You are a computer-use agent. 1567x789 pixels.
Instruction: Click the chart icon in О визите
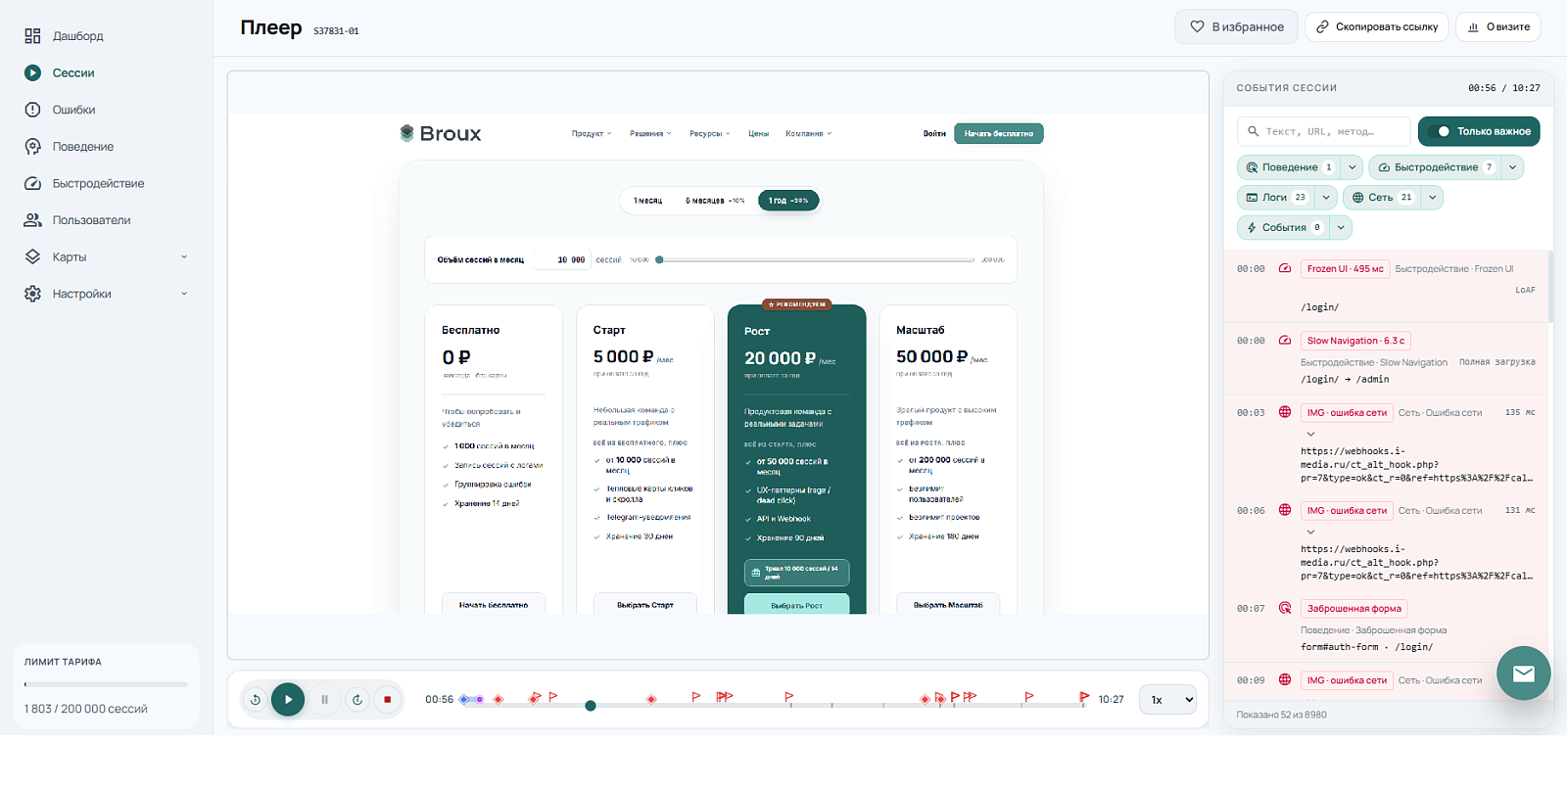pyautogui.click(x=1473, y=27)
